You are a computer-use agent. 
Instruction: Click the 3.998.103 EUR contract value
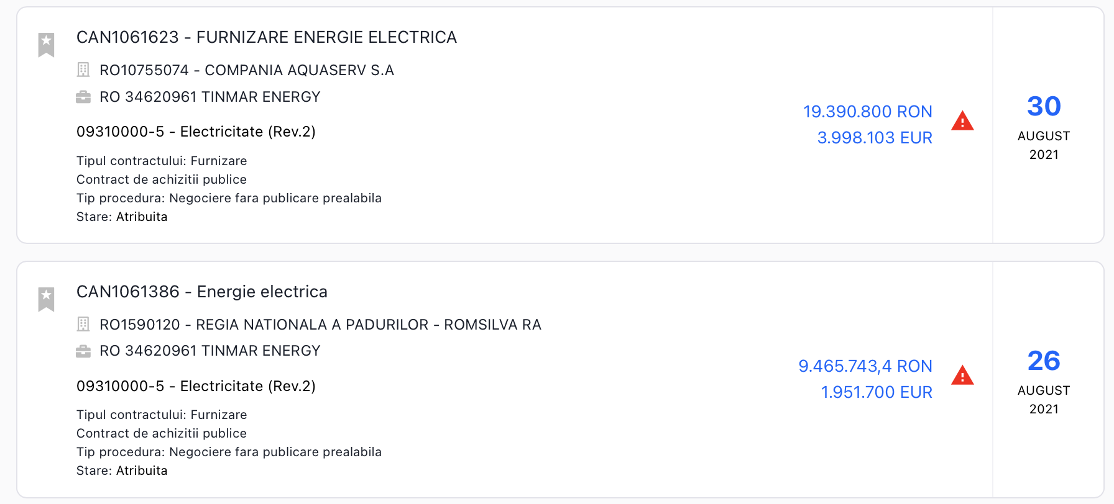[874, 138]
